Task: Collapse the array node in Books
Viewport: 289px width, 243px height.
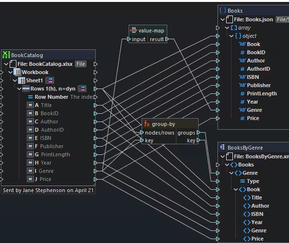Action: 227,28
